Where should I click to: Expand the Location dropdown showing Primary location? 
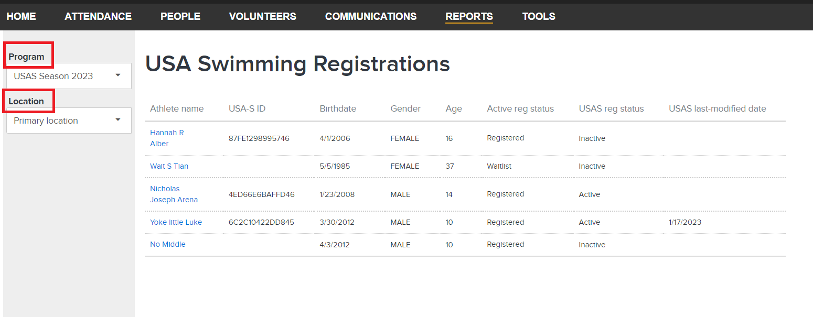point(69,121)
